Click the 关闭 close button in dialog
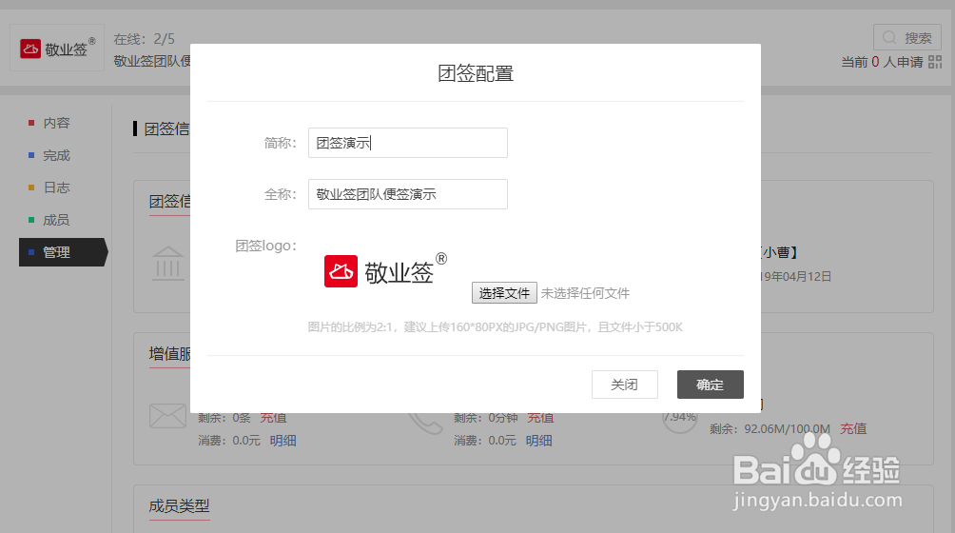The height and width of the screenshot is (533, 955). (x=624, y=385)
